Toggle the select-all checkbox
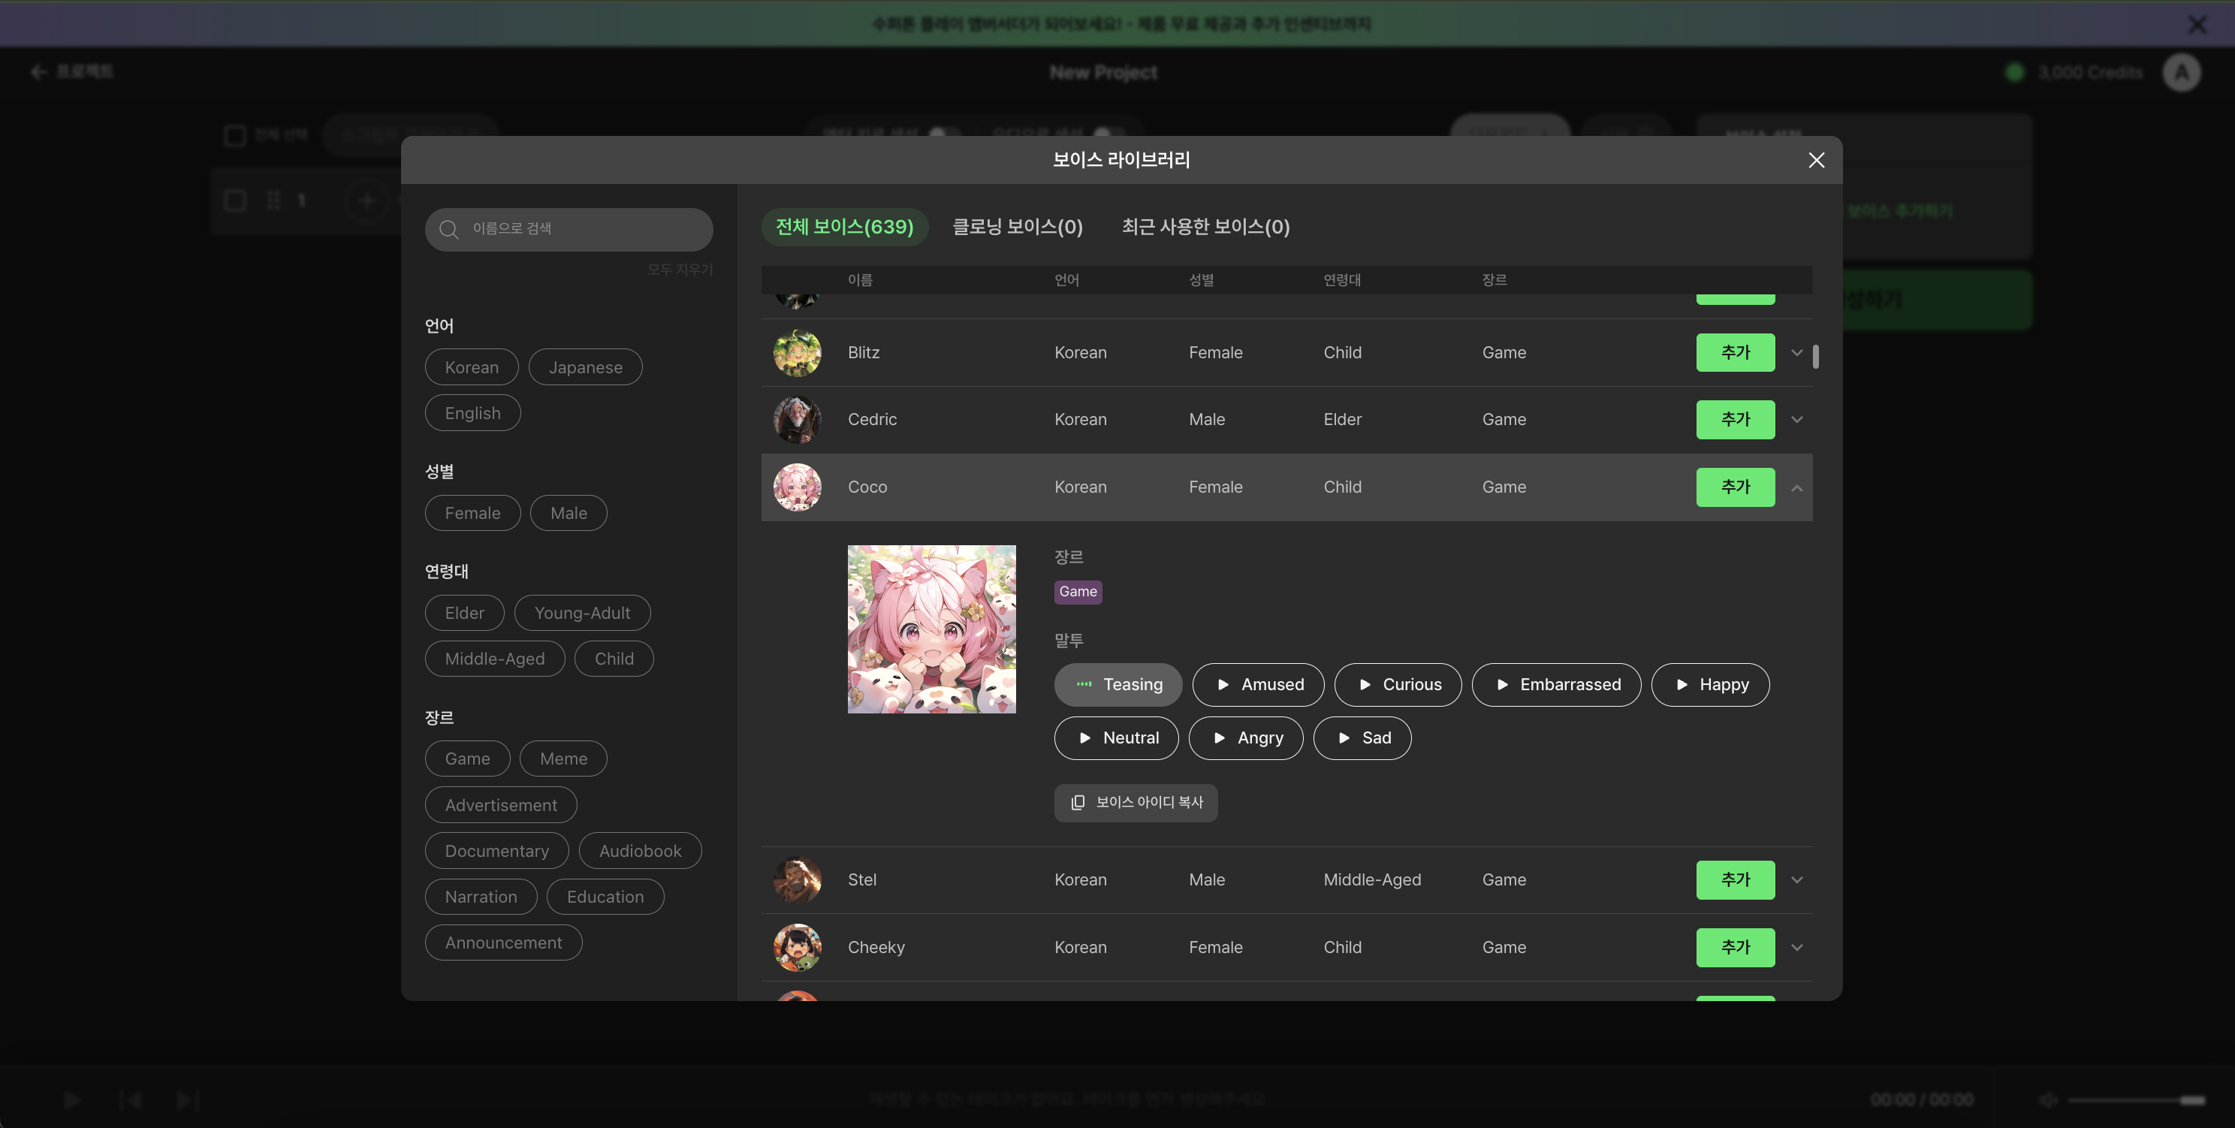Screen dimensions: 2235x1128 point(234,136)
